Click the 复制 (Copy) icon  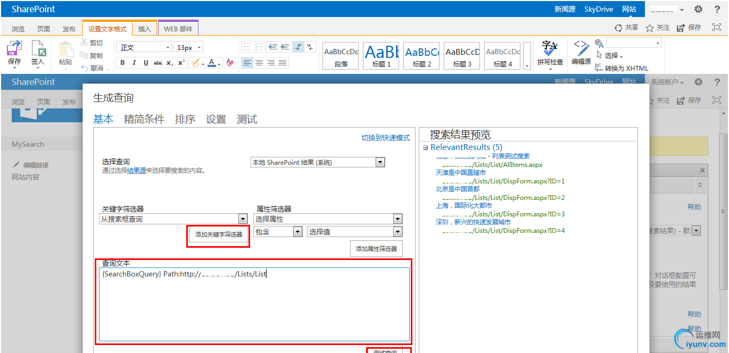coord(84,55)
